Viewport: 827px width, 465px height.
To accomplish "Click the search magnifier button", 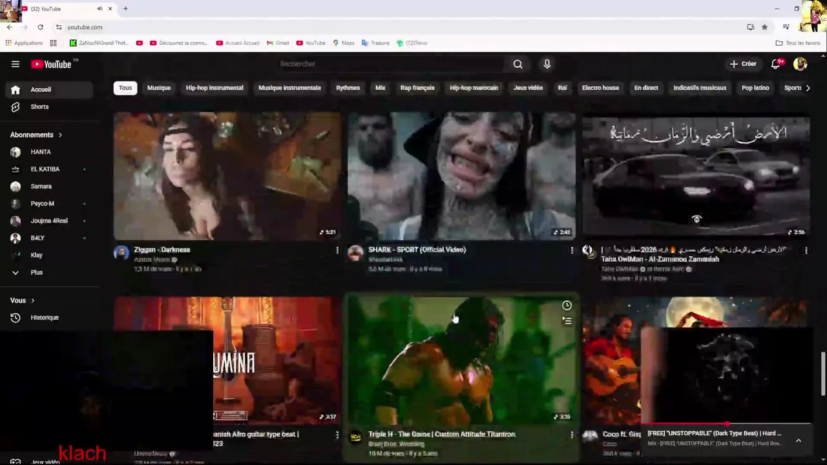I will click(x=518, y=64).
